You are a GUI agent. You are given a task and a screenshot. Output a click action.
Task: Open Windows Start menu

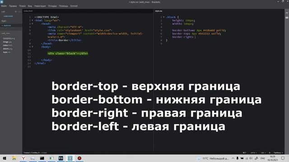[5, 158]
